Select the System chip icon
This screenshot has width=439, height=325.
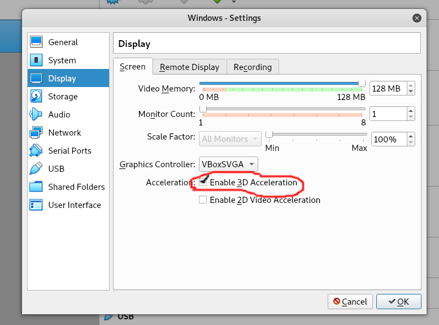coord(36,60)
